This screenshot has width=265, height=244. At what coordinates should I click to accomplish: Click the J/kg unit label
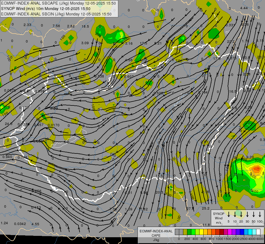pyautogui.click(x=156, y=240)
